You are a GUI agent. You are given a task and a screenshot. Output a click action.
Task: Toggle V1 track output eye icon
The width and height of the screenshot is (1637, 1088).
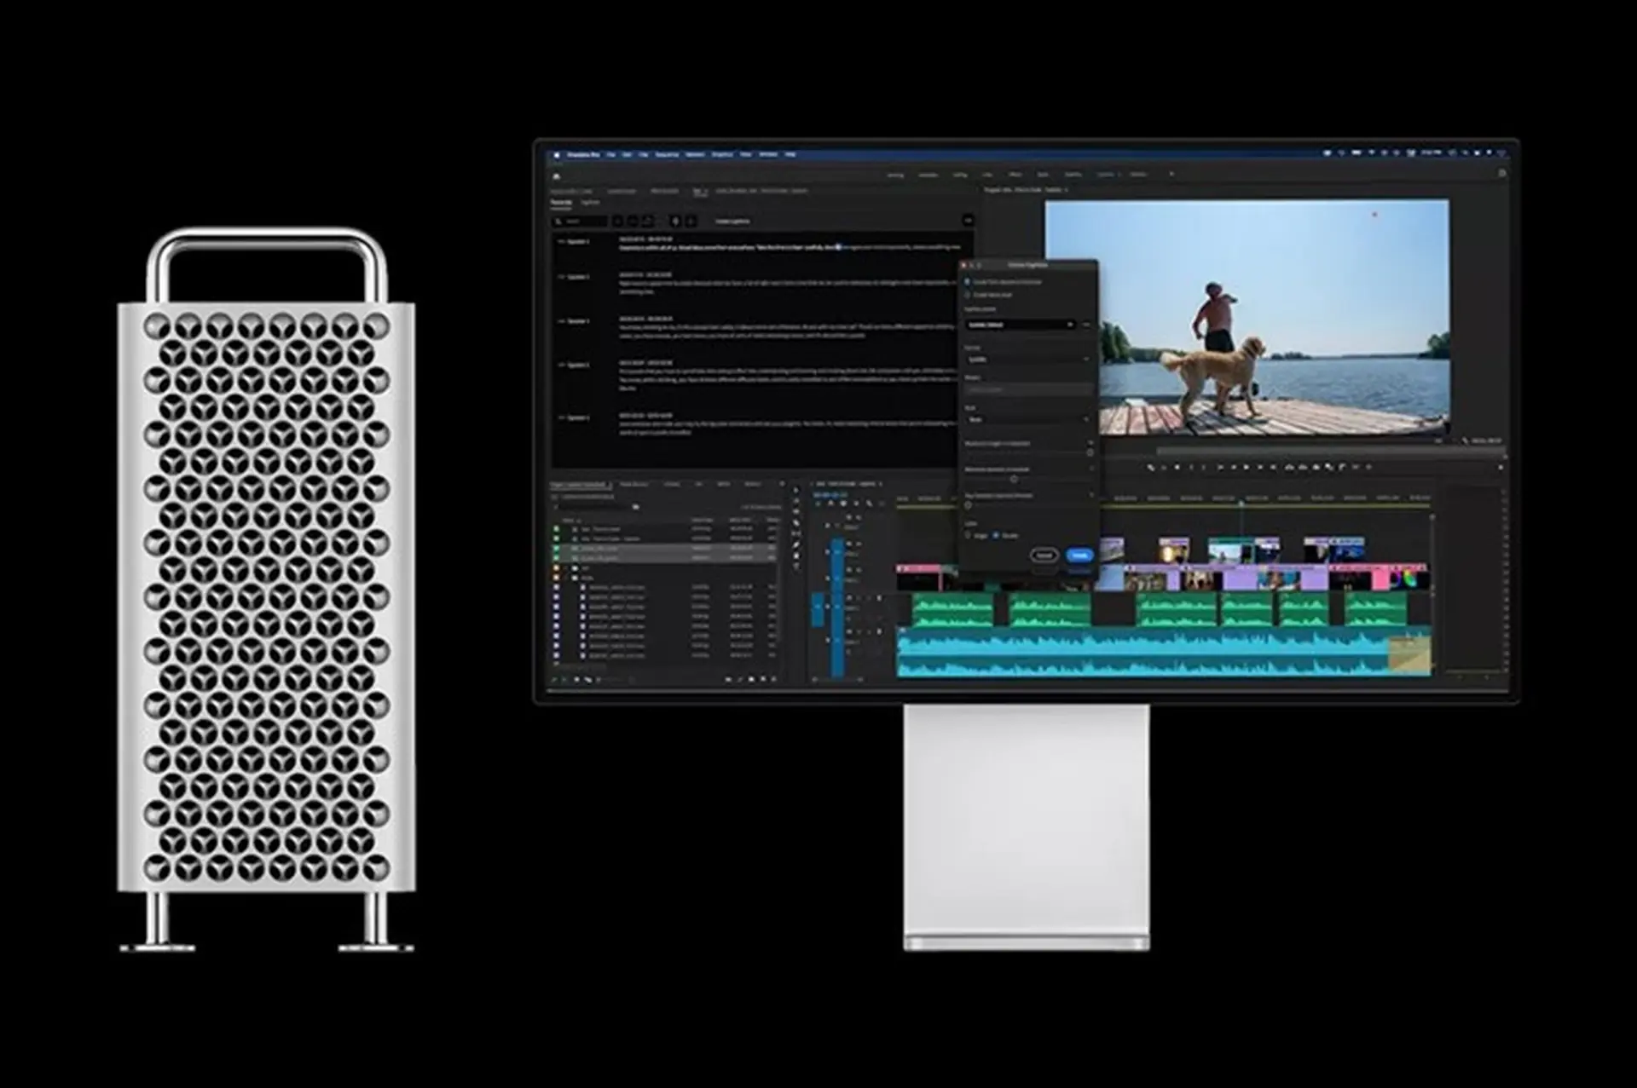tap(859, 570)
